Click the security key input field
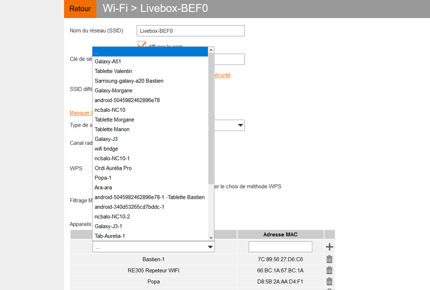The width and height of the screenshot is (430, 290). point(229,59)
